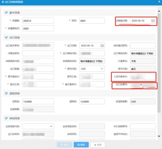
Task: Click the 退税信息 section heading
Action: (15, 93)
